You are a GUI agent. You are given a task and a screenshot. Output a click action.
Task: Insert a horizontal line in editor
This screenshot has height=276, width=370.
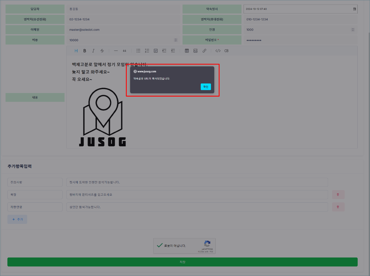[116, 51]
